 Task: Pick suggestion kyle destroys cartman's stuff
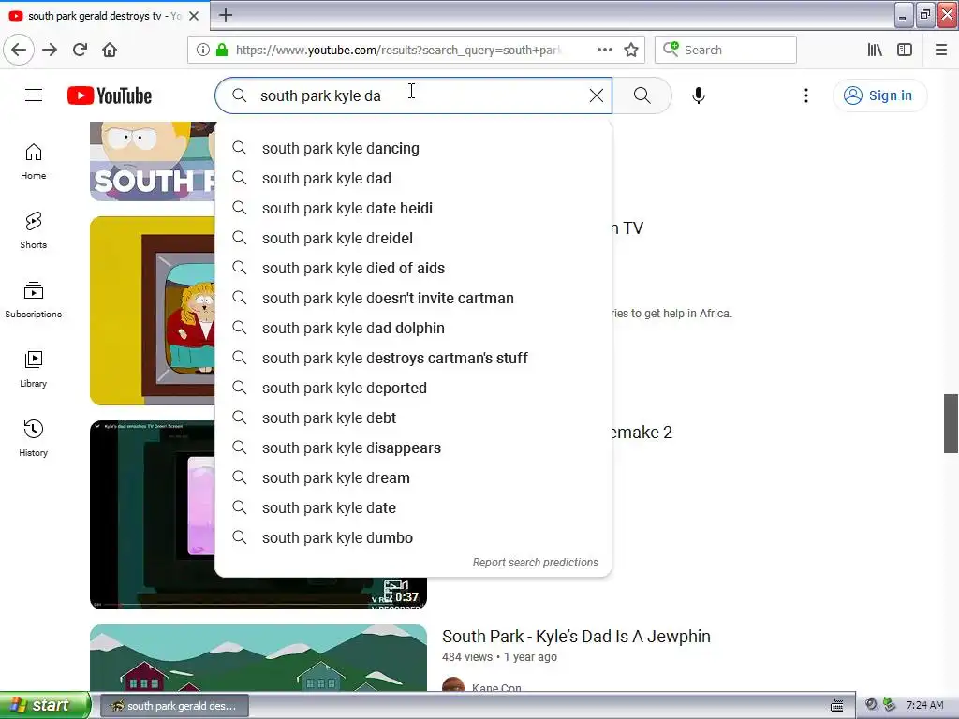413,358
